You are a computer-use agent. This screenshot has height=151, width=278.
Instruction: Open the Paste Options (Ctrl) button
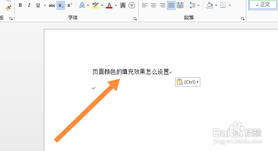click(x=188, y=82)
